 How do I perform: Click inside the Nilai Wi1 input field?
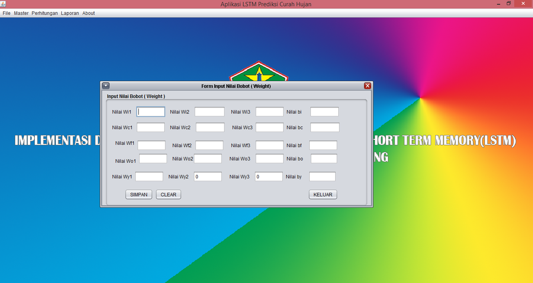click(x=151, y=111)
